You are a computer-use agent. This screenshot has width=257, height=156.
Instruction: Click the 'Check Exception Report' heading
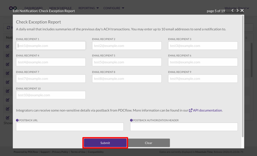pyautogui.click(x=38, y=22)
